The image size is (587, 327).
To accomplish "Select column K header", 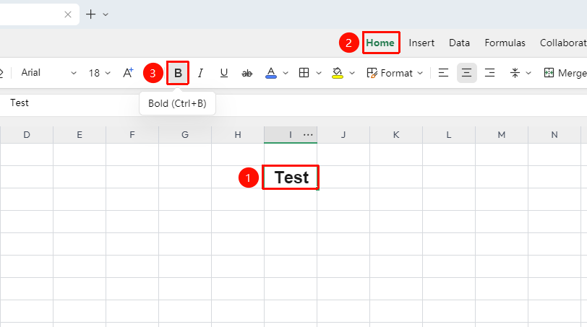I will [x=396, y=135].
